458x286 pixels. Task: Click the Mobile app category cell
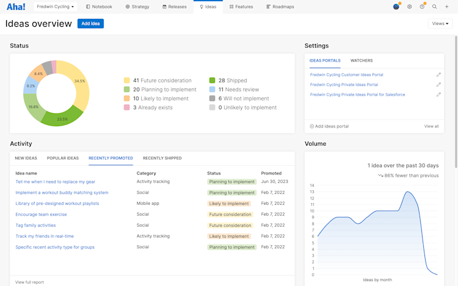(x=148, y=203)
